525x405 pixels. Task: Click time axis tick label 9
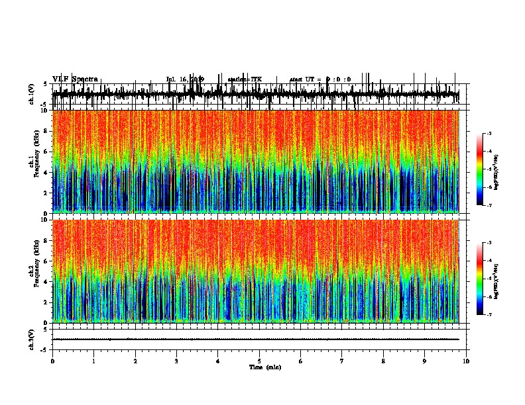pyautogui.click(x=424, y=361)
